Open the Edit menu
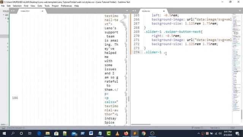243x137 pixels. pos(9,6)
